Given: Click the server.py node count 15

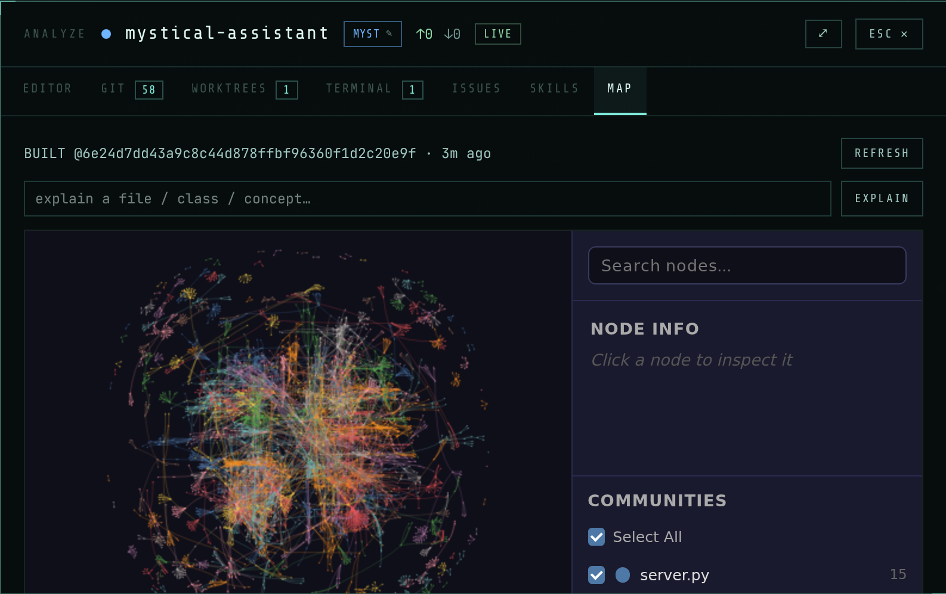Looking at the screenshot, I should (898, 574).
